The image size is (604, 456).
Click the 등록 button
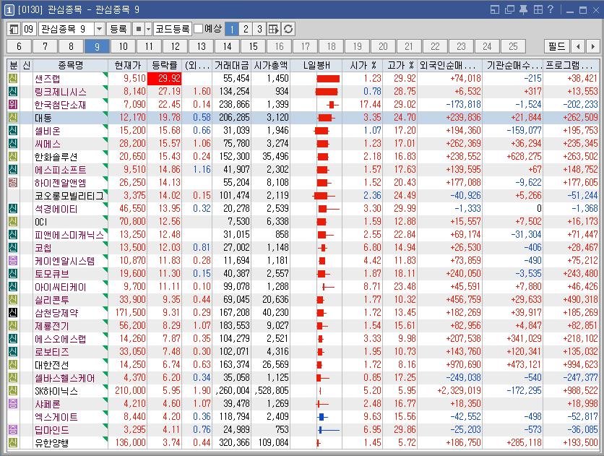(118, 30)
